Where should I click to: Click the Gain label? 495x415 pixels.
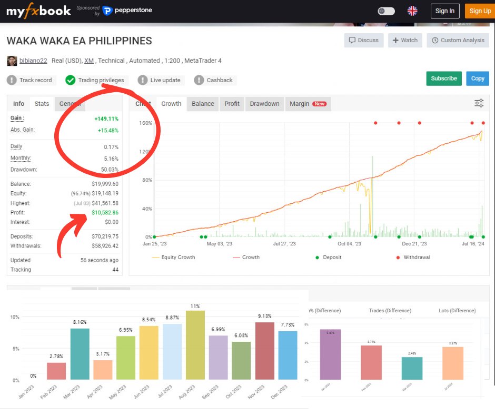[x=17, y=118]
